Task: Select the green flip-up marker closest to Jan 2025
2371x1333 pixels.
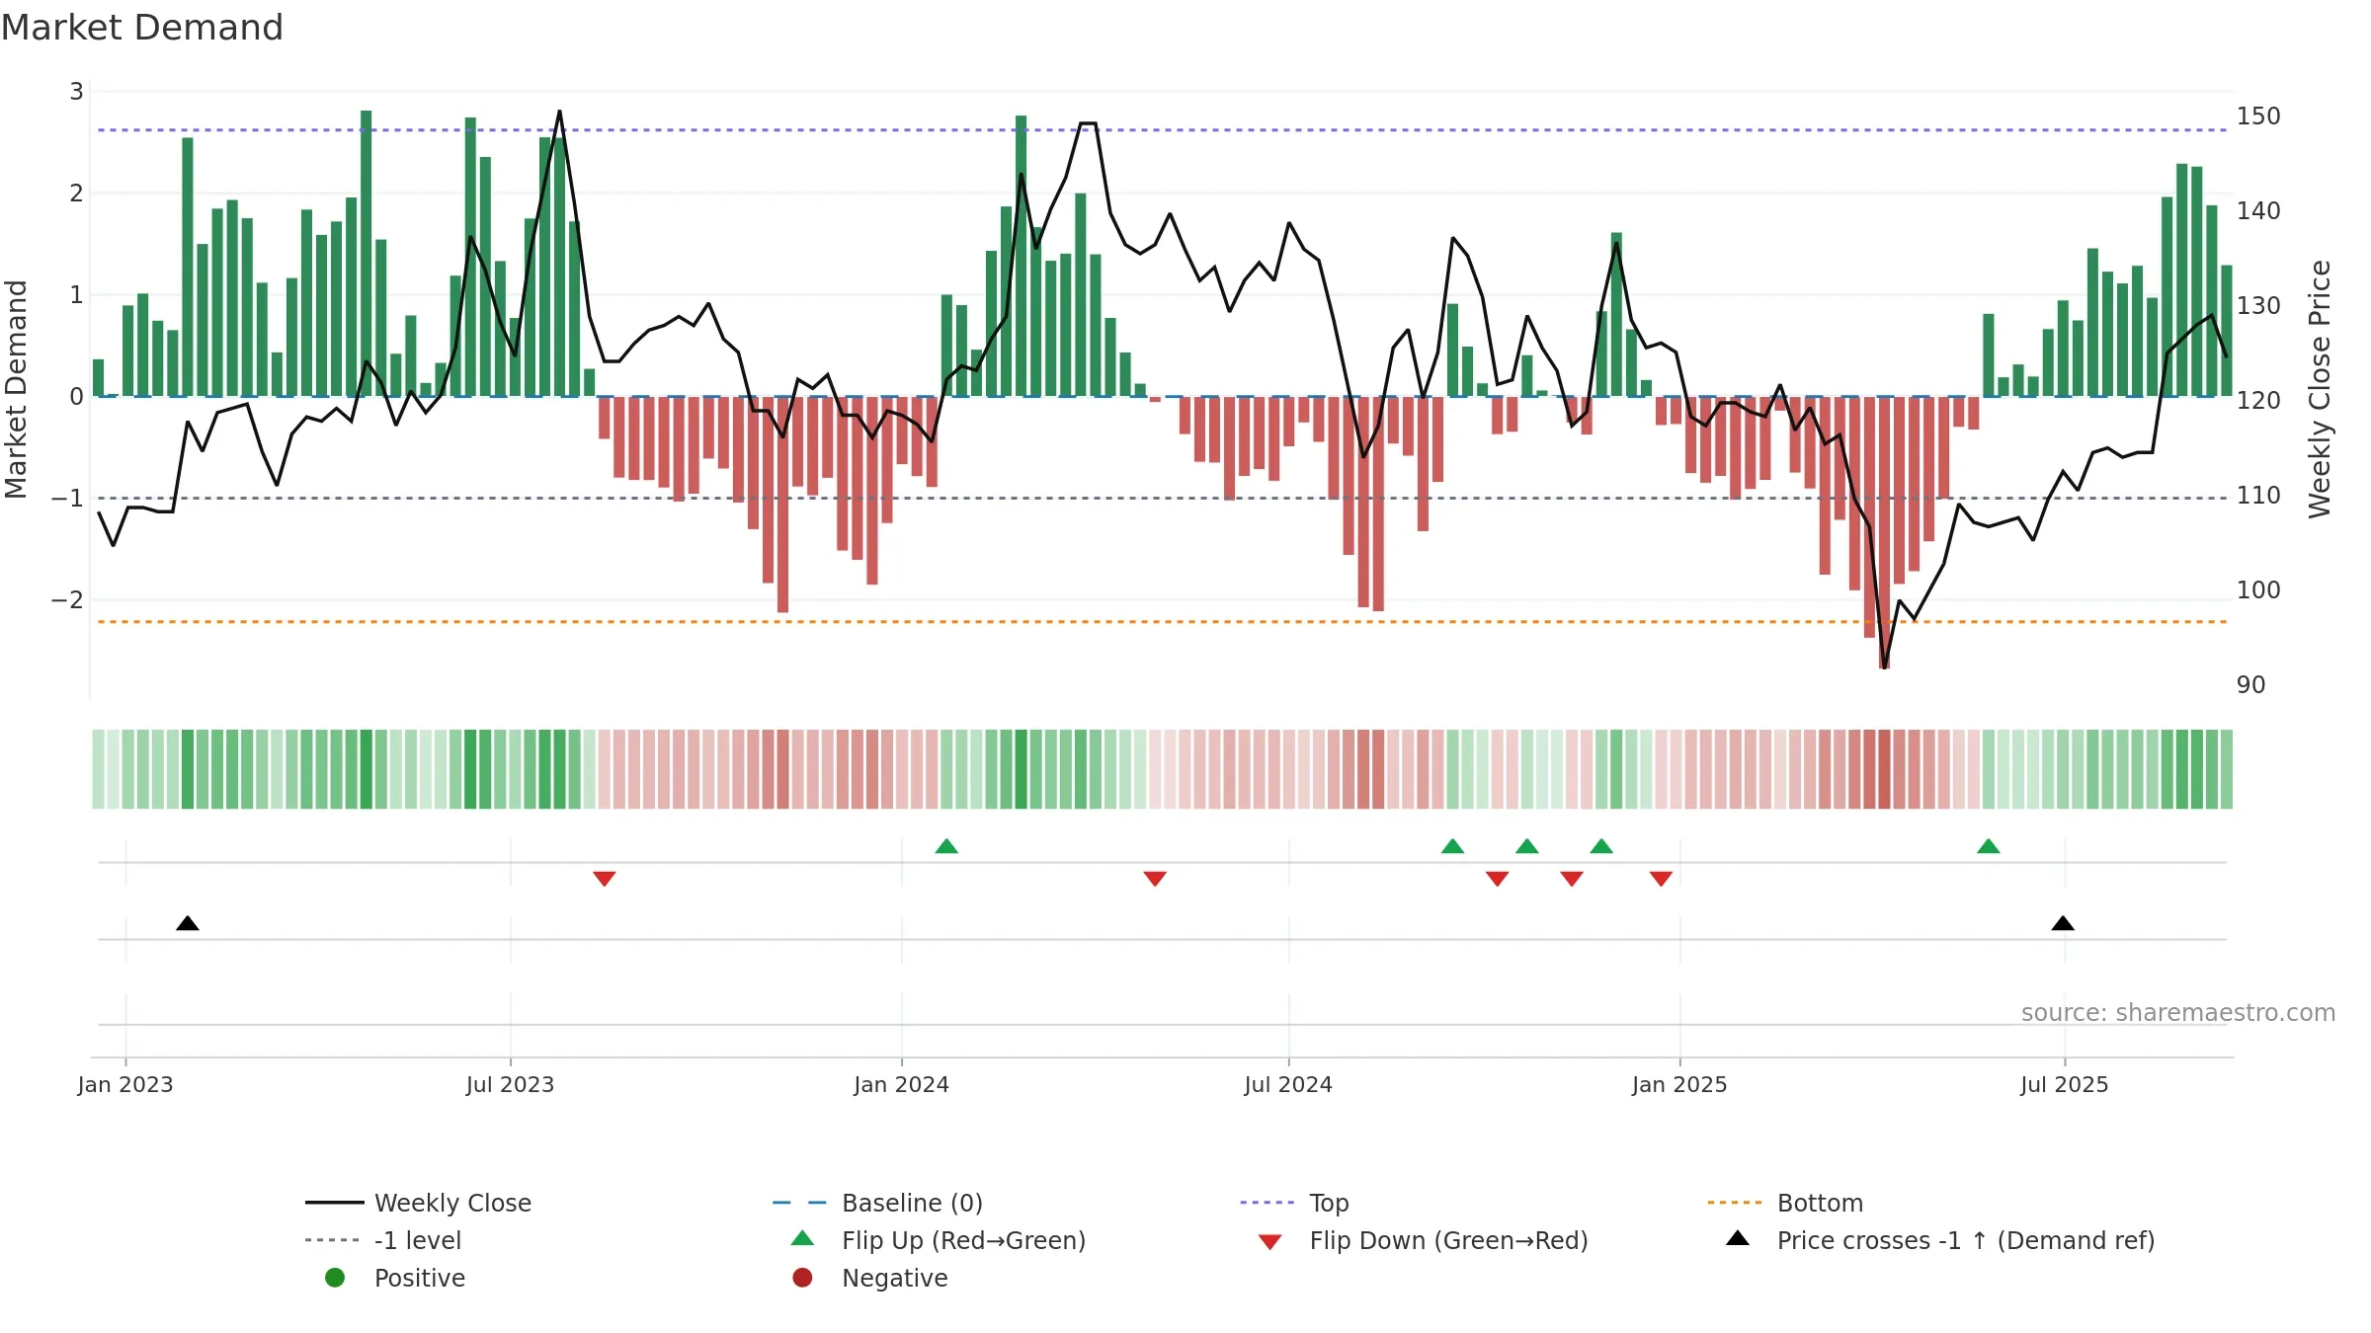Action: point(1601,846)
